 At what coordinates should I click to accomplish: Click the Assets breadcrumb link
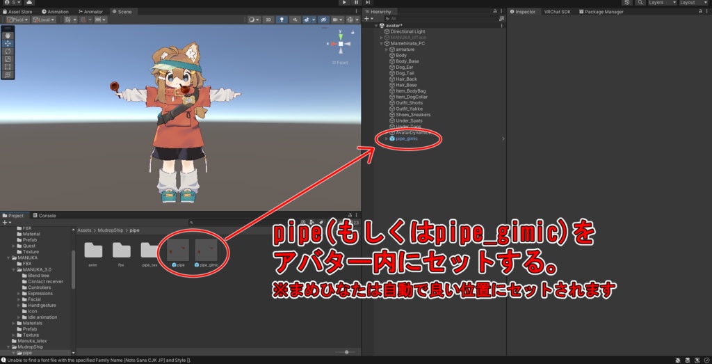point(84,230)
